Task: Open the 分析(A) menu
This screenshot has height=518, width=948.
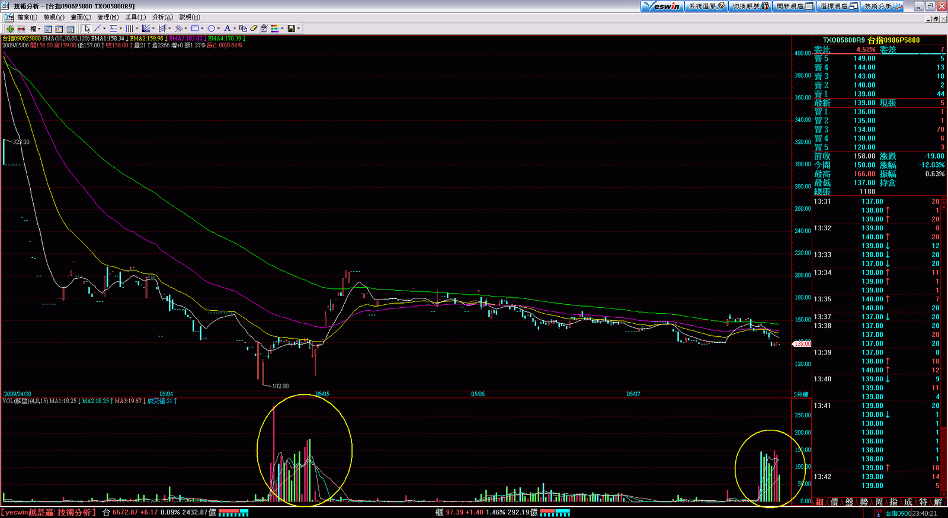Action: pyautogui.click(x=163, y=17)
